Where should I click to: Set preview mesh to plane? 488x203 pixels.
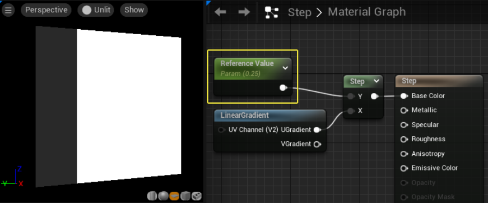174,196
